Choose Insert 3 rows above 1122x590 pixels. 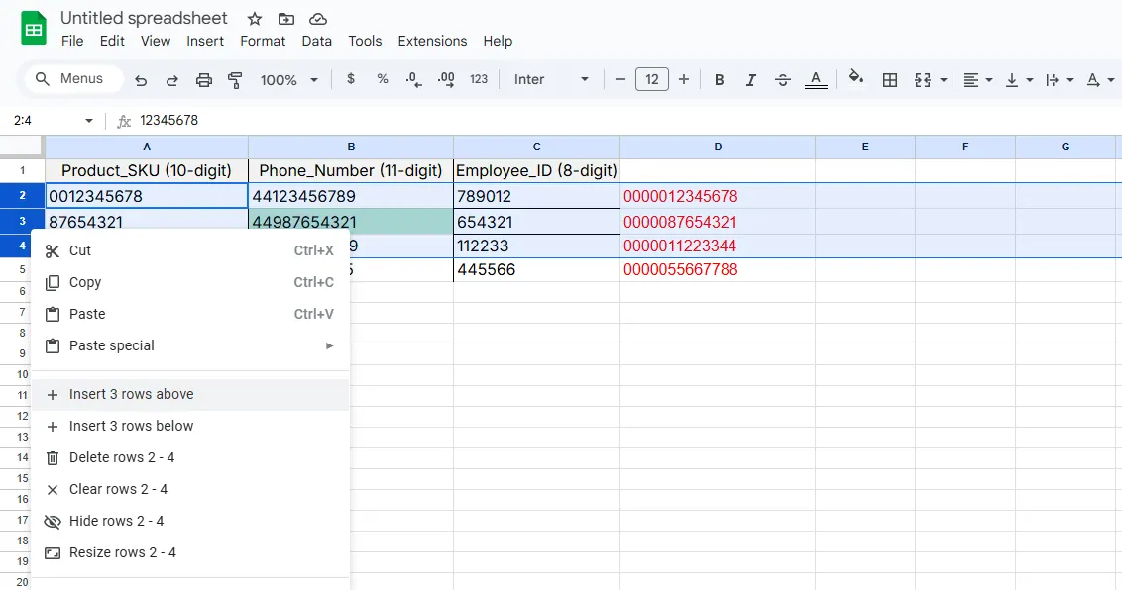tap(132, 394)
